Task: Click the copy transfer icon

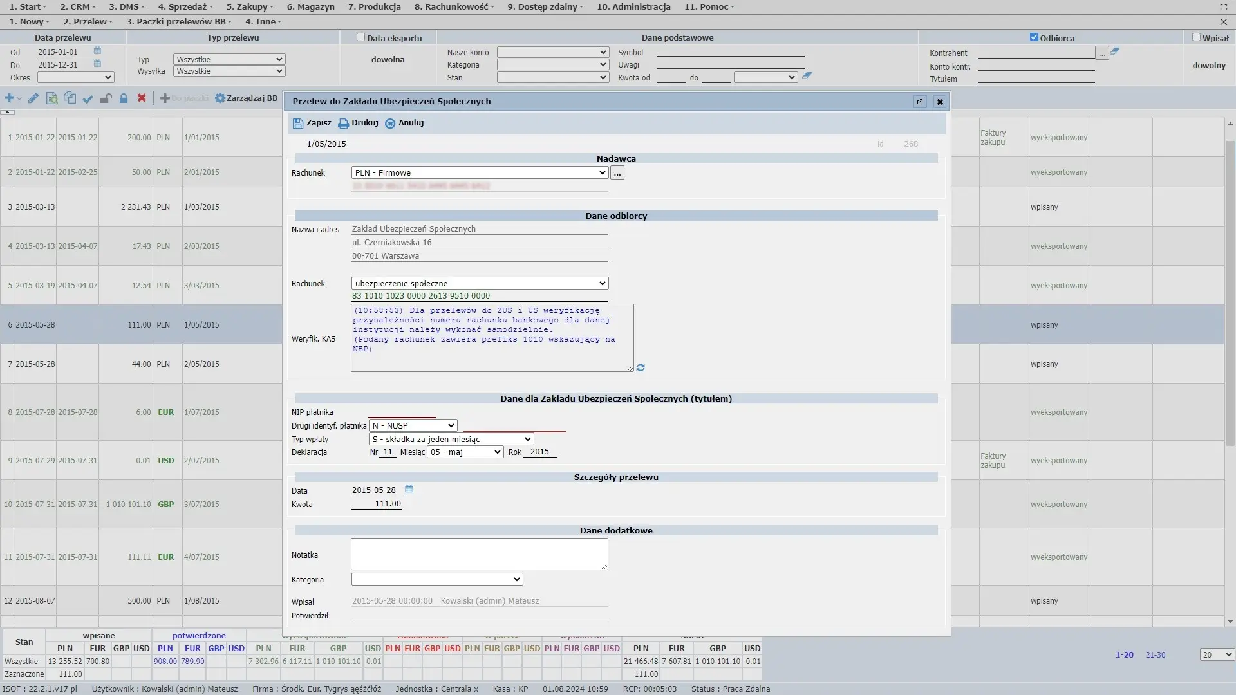Action: pos(70,98)
